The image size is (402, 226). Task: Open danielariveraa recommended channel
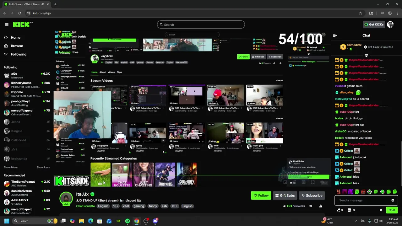[x=27, y=192]
